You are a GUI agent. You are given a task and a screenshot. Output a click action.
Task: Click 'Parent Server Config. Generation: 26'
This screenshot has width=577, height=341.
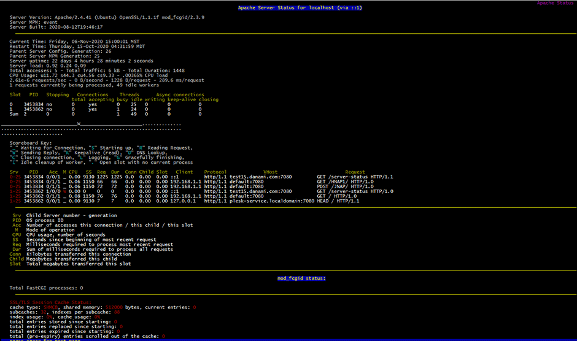point(60,51)
